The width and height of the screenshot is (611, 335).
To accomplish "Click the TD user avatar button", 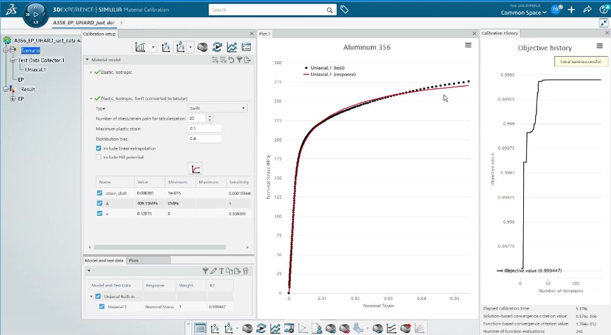I will (x=556, y=10).
